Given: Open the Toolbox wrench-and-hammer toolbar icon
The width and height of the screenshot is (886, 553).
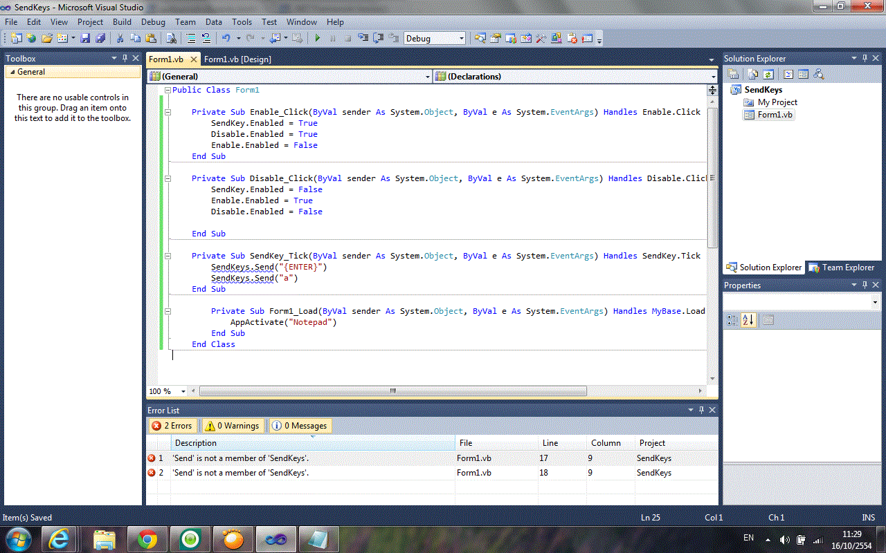Looking at the screenshot, I should coord(541,39).
